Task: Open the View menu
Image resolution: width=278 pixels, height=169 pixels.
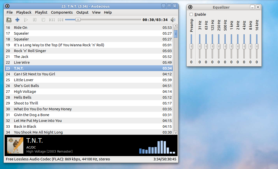Action: coord(96,12)
